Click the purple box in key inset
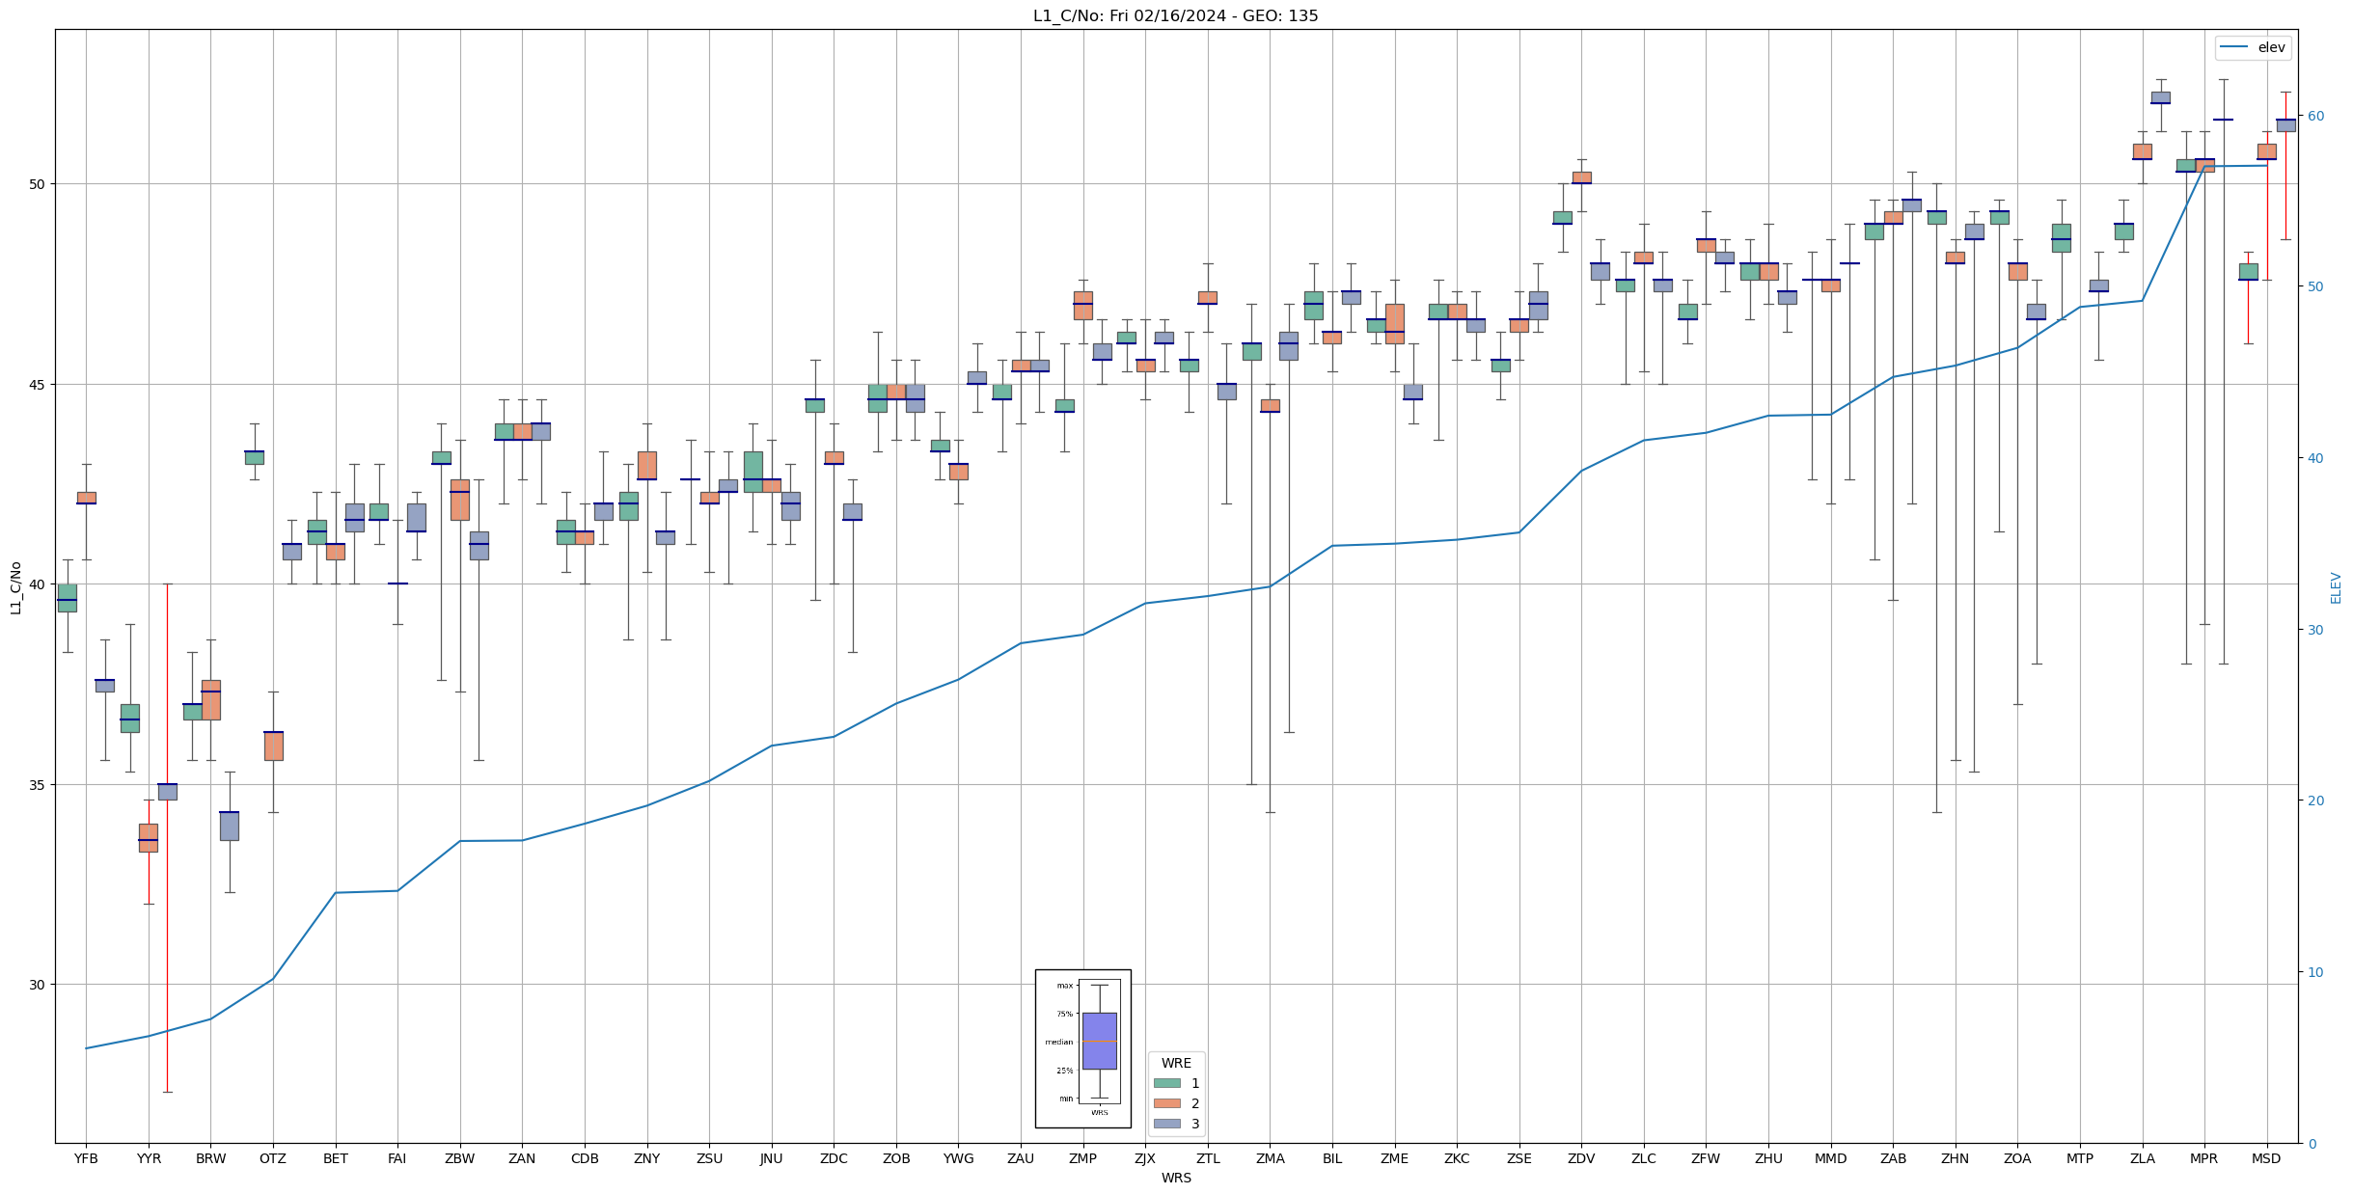 (1099, 1041)
